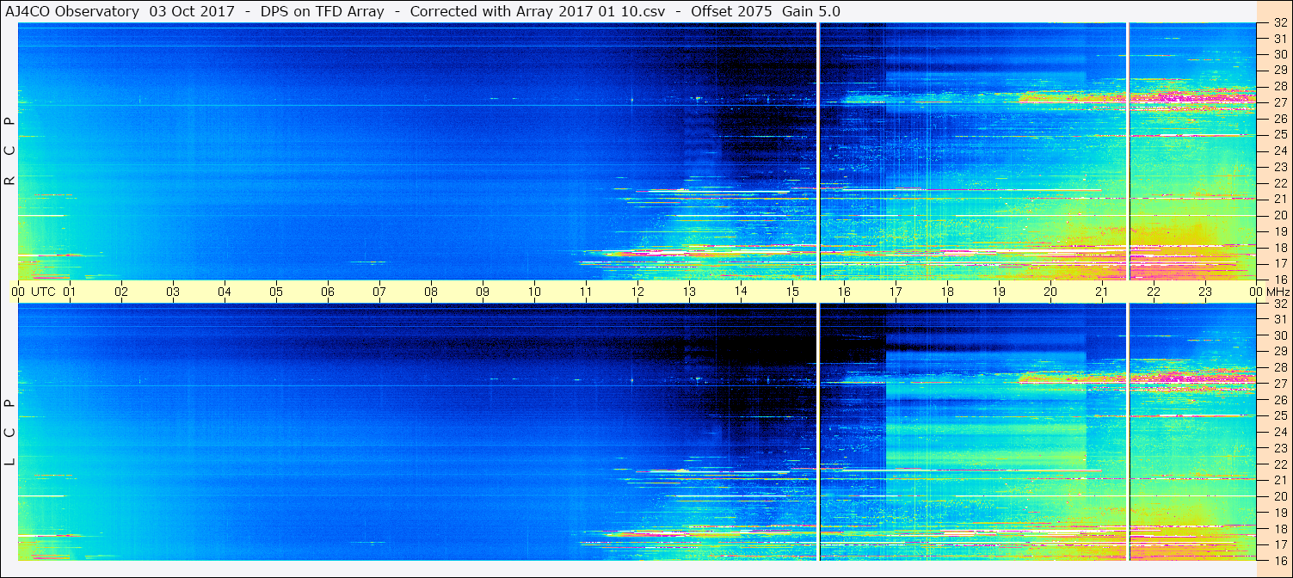Click the '00' hour label left of UTC

pos(18,292)
